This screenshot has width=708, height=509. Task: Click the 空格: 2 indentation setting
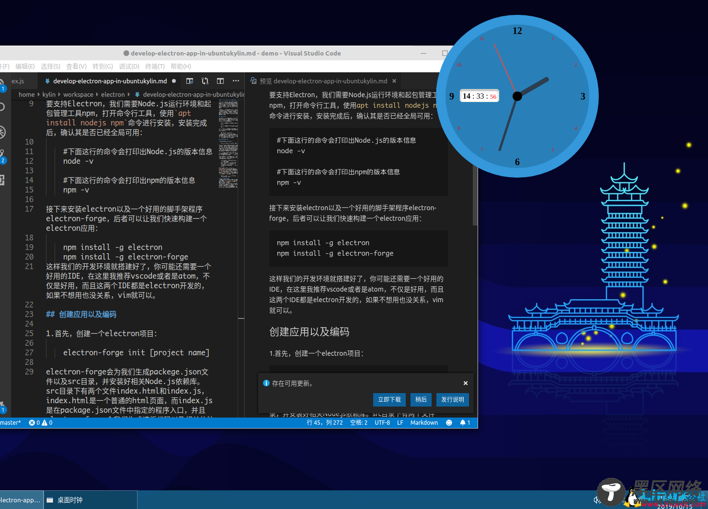tap(359, 423)
